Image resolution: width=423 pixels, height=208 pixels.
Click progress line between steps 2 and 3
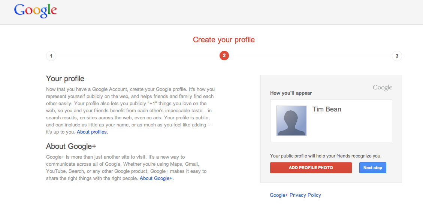tap(311, 56)
